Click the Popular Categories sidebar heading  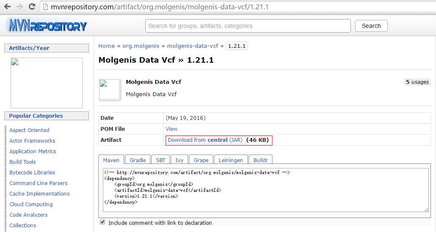47,116
